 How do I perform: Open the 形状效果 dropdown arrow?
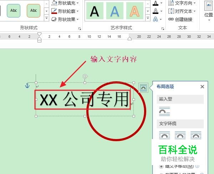click(x=78, y=19)
